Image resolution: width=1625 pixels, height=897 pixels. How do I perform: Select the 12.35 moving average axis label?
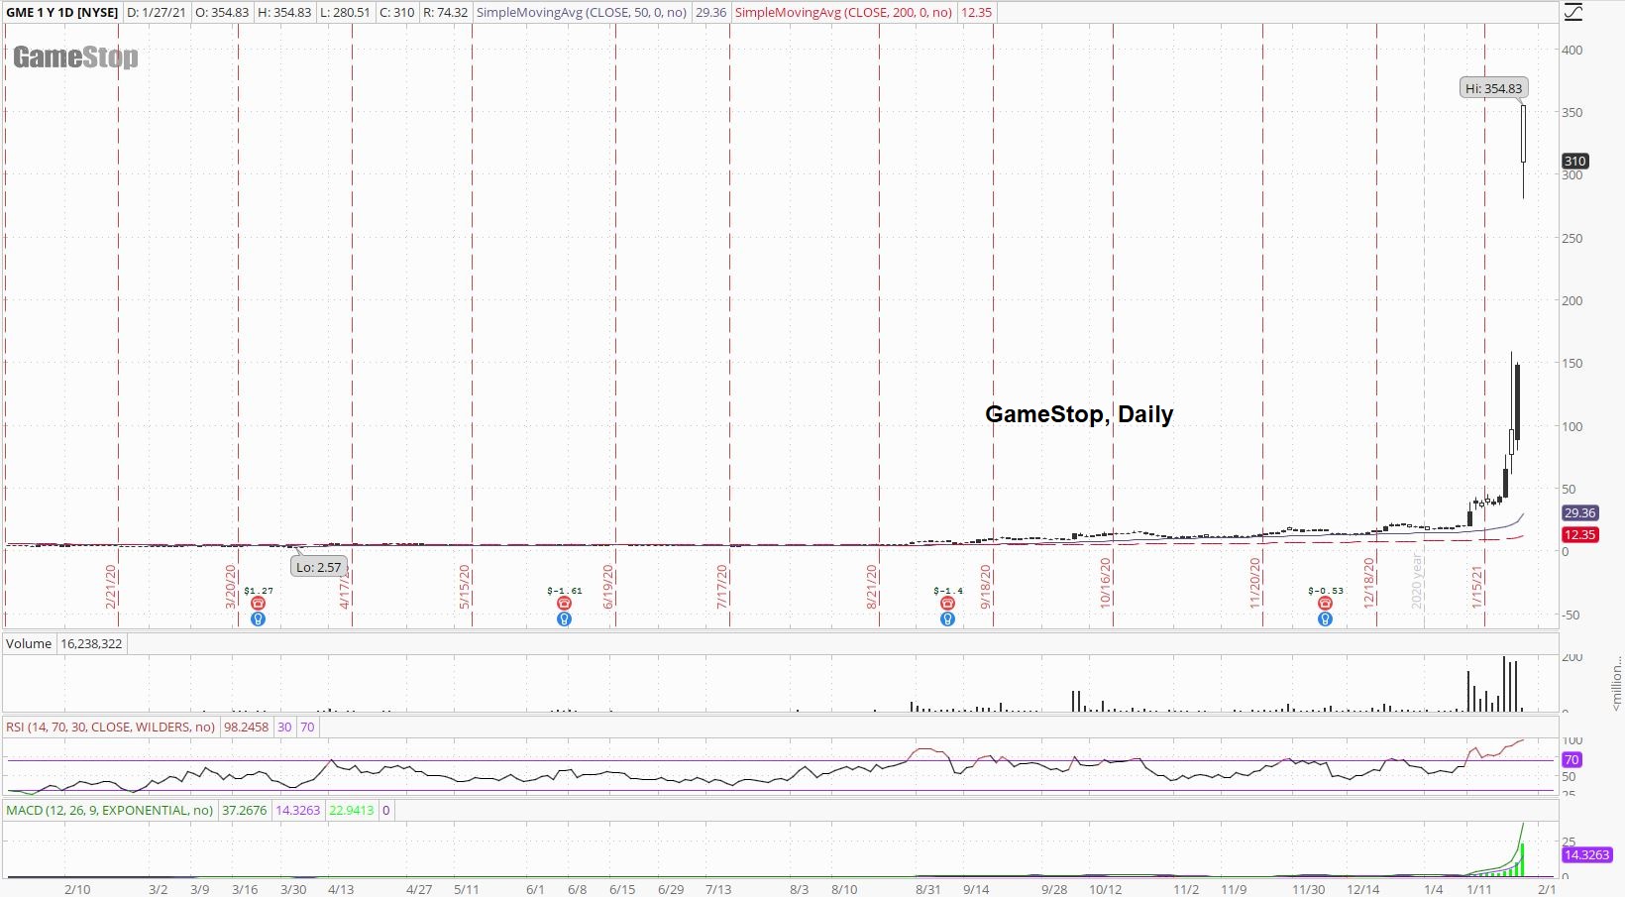(1579, 534)
